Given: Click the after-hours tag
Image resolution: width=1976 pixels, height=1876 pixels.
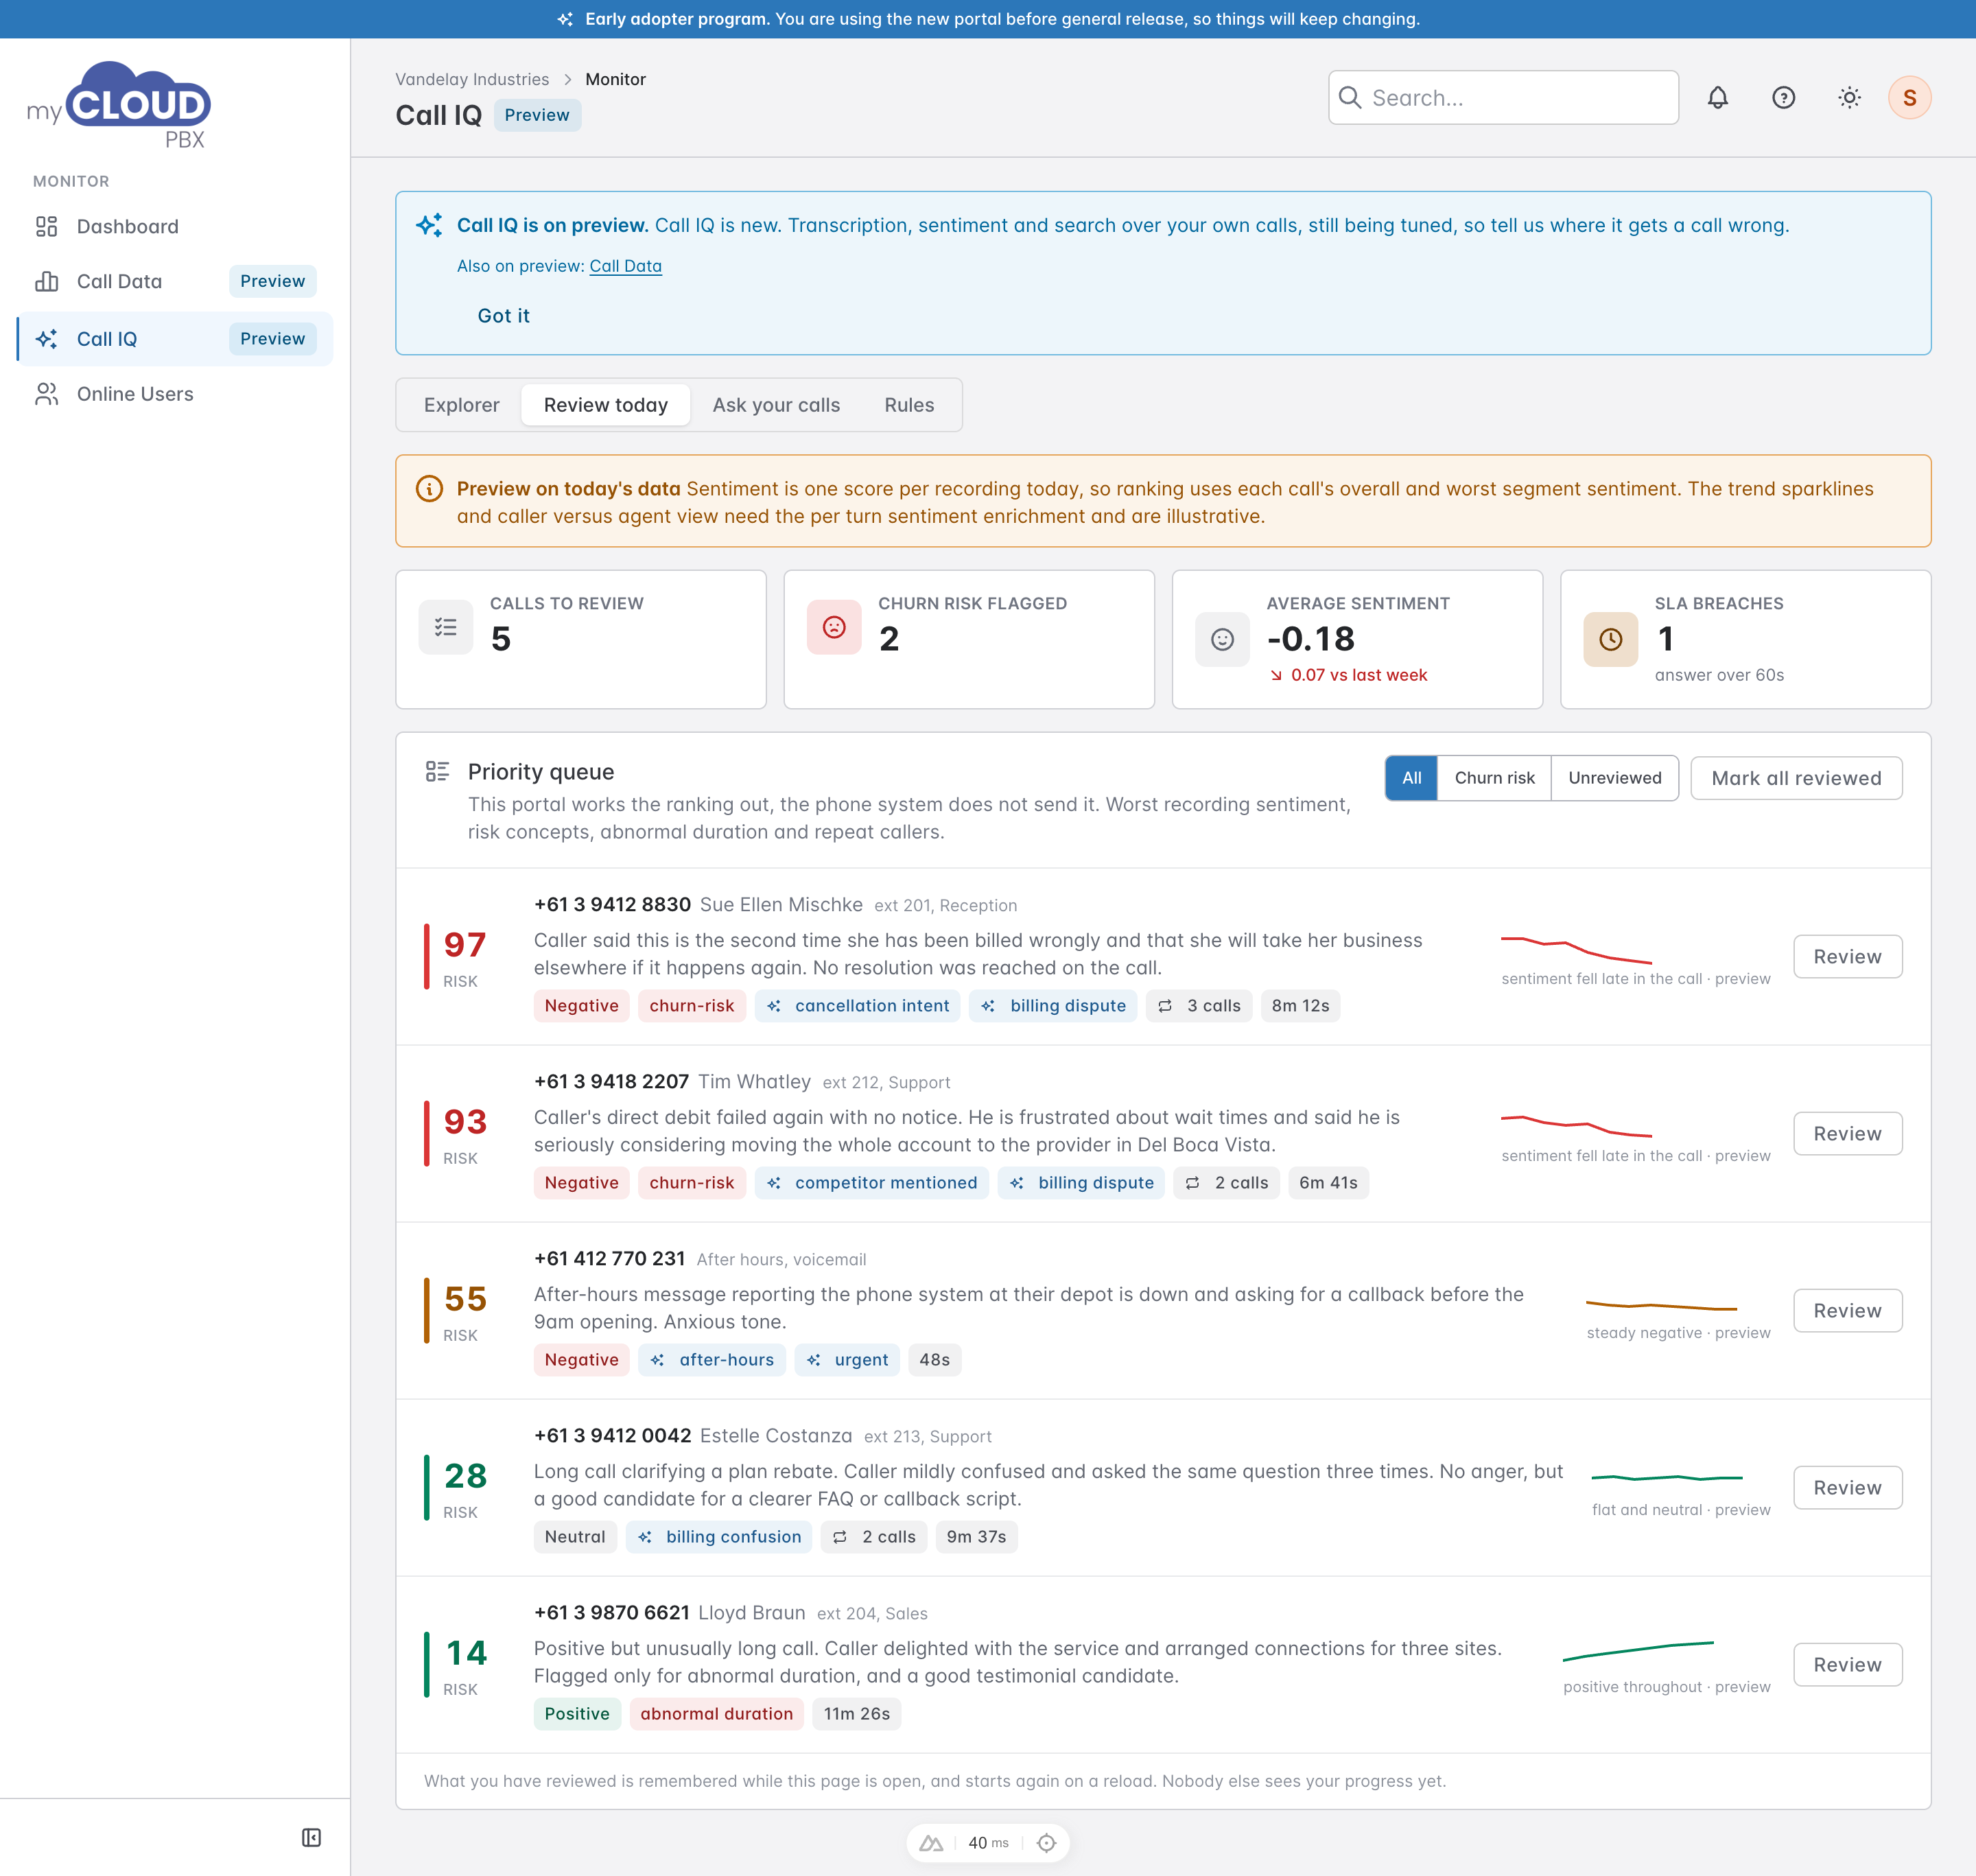Looking at the screenshot, I should pyautogui.click(x=712, y=1360).
